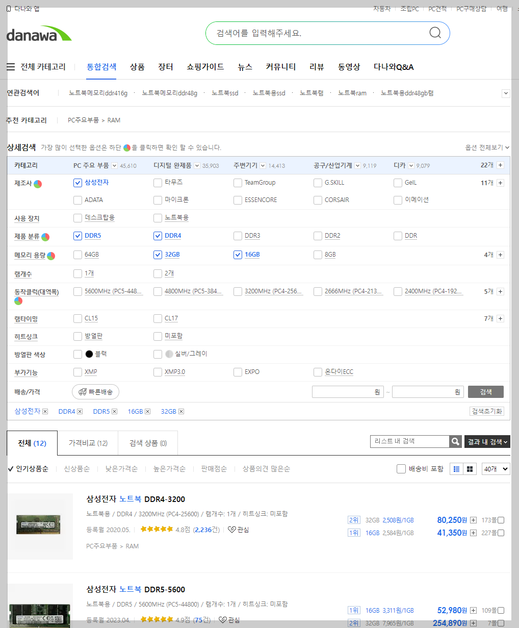Open the 40개 items-per-page dropdown
The height and width of the screenshot is (628, 519).
(496, 469)
